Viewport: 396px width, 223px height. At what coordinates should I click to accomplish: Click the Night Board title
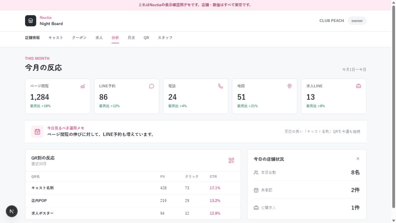[51, 24]
